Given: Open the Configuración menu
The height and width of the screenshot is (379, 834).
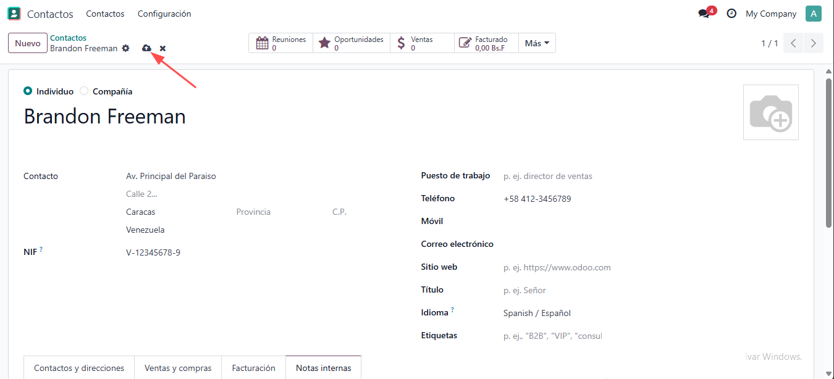Looking at the screenshot, I should click(164, 14).
